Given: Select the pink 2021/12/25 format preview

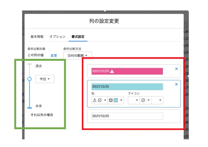Looking at the screenshot, I should (x=127, y=71).
